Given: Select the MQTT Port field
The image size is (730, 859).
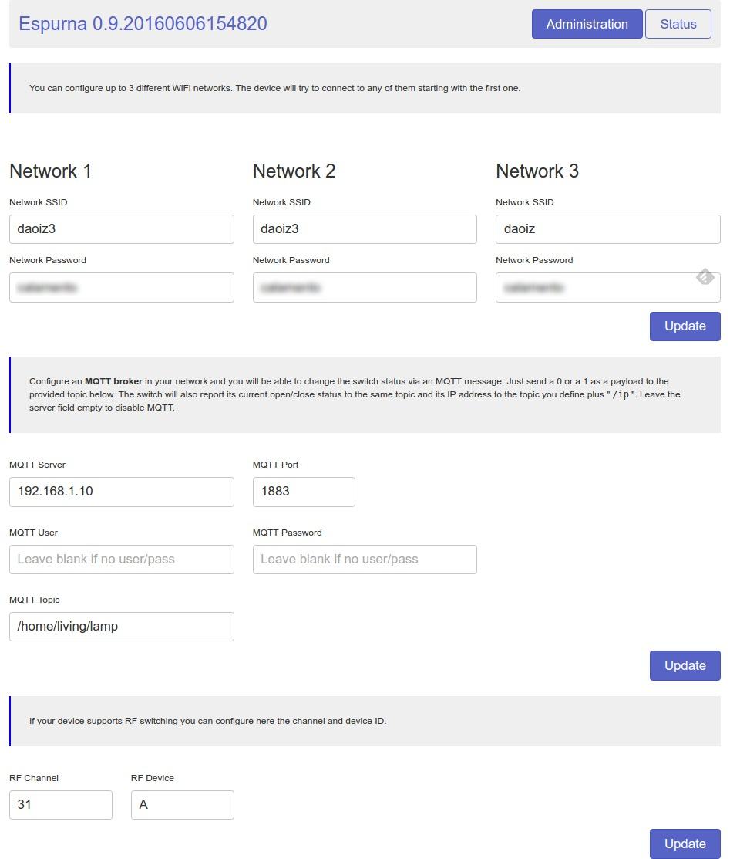Looking at the screenshot, I should [304, 492].
